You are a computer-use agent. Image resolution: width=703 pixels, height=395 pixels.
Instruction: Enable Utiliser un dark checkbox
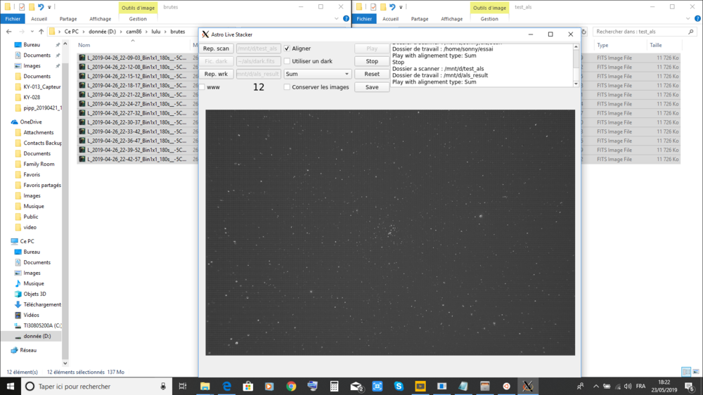tap(287, 61)
